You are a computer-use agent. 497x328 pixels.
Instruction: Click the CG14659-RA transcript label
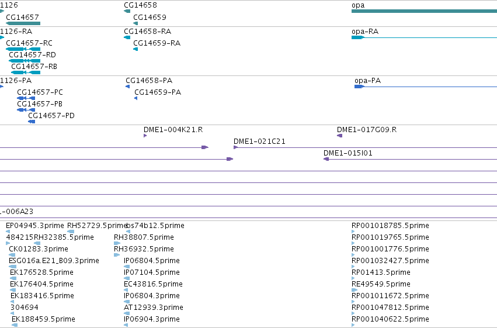tap(157, 43)
